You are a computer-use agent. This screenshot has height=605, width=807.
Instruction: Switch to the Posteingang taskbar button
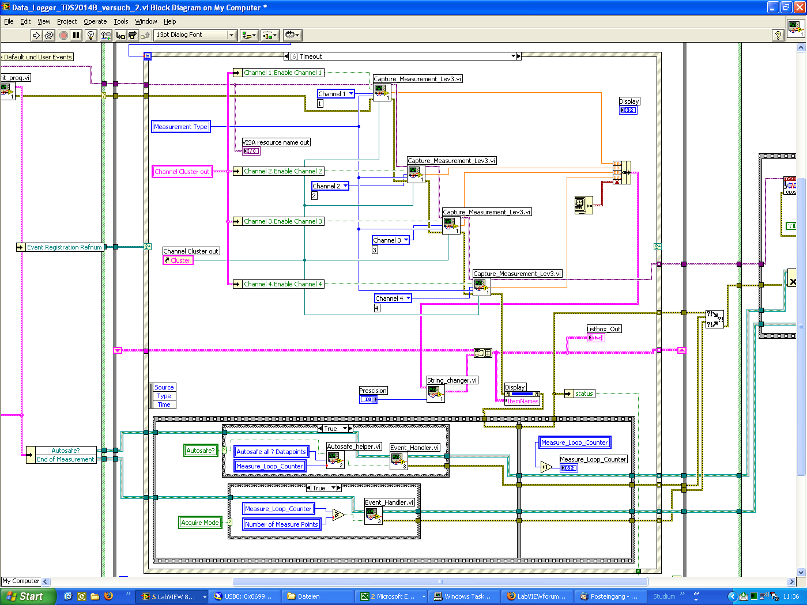(x=610, y=596)
